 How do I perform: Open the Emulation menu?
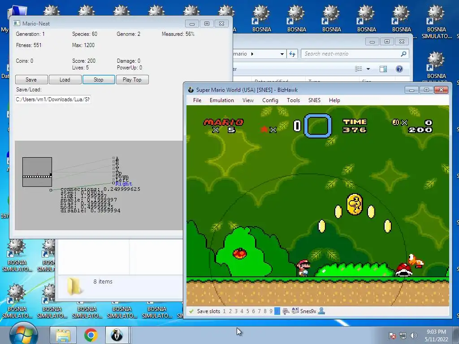click(x=221, y=100)
